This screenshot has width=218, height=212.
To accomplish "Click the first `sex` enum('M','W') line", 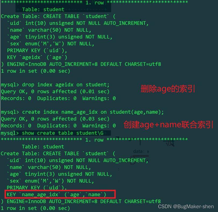I will [50, 44].
